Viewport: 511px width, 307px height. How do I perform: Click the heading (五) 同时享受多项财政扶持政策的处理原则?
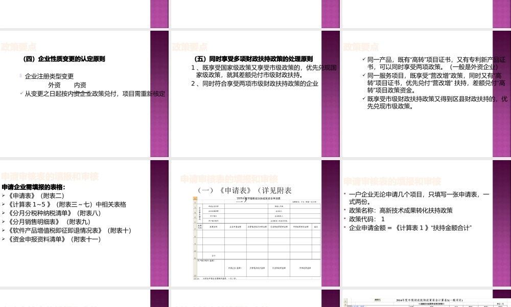tap(253, 59)
